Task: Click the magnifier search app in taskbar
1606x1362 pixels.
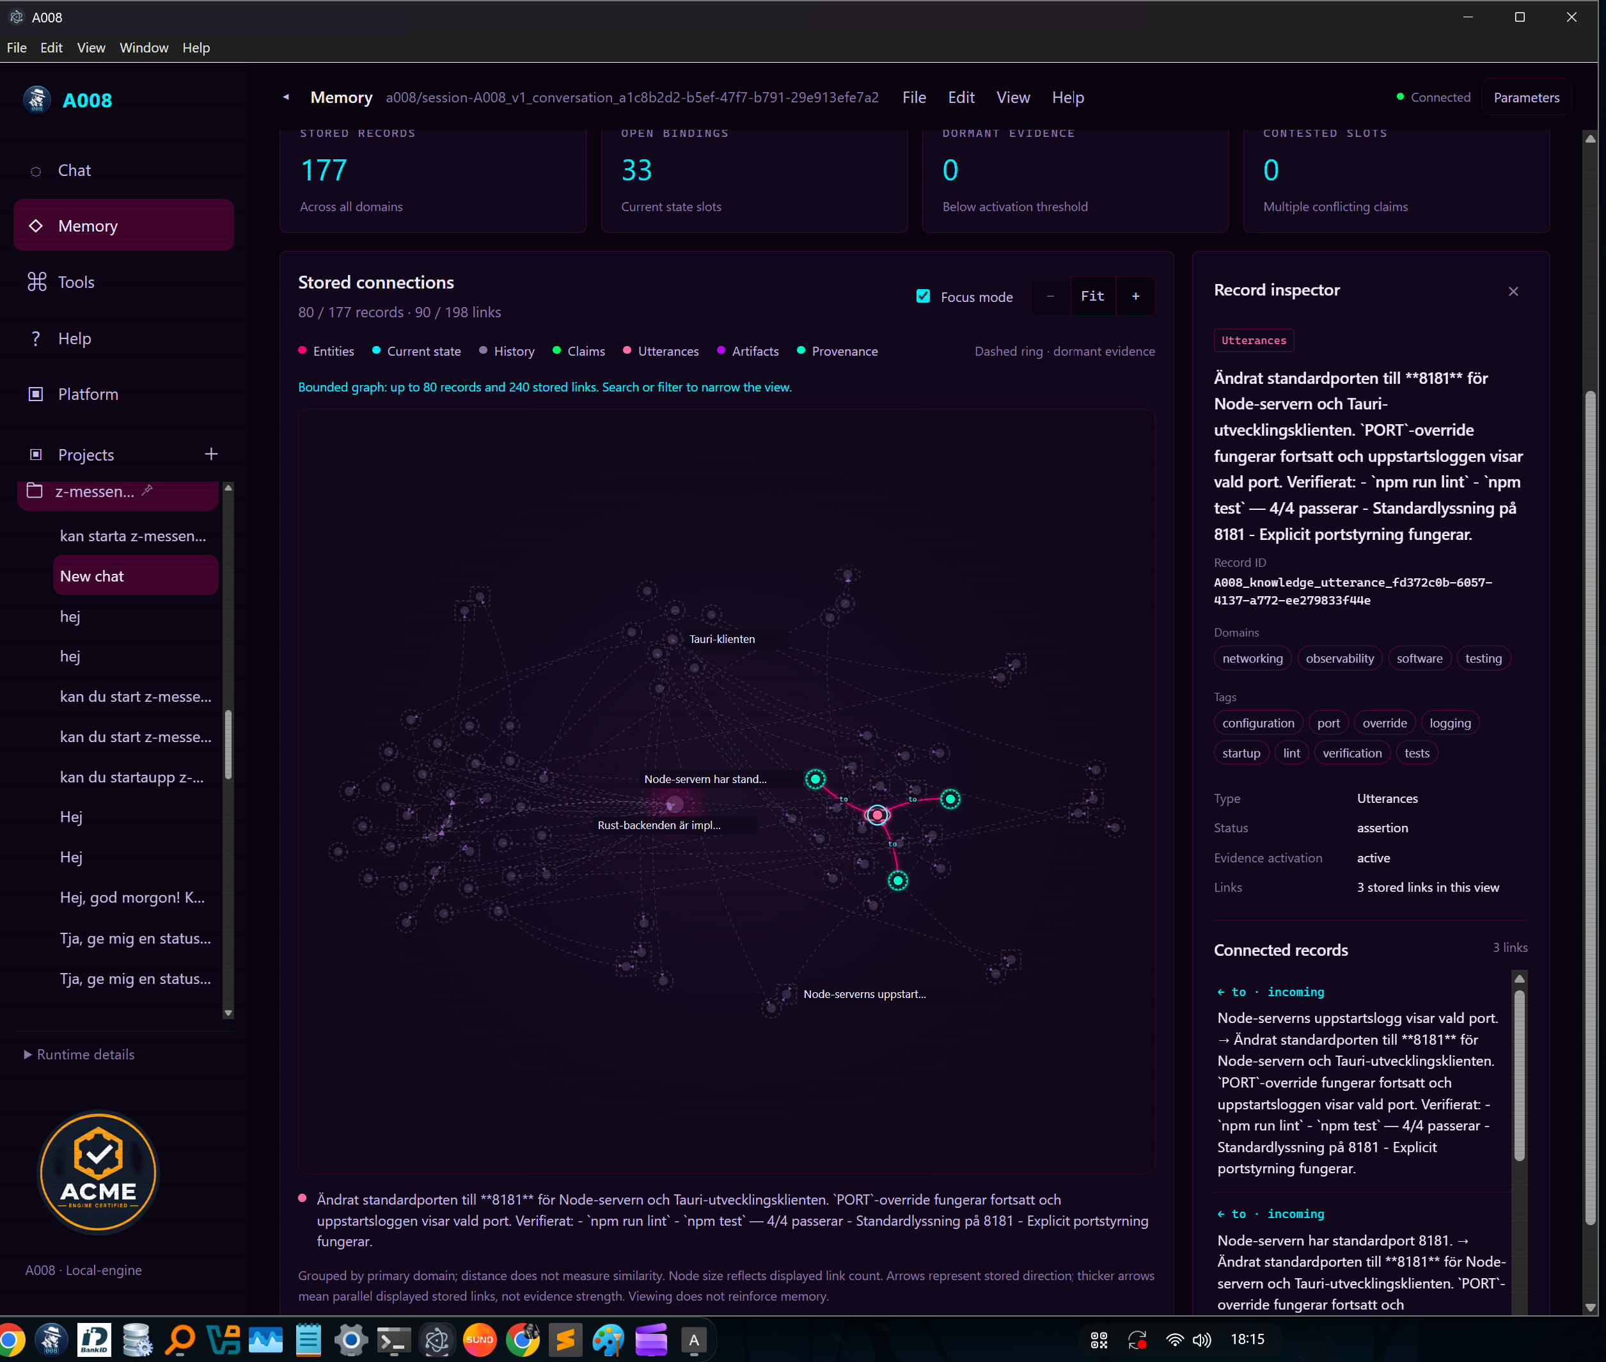Action: click(x=180, y=1340)
